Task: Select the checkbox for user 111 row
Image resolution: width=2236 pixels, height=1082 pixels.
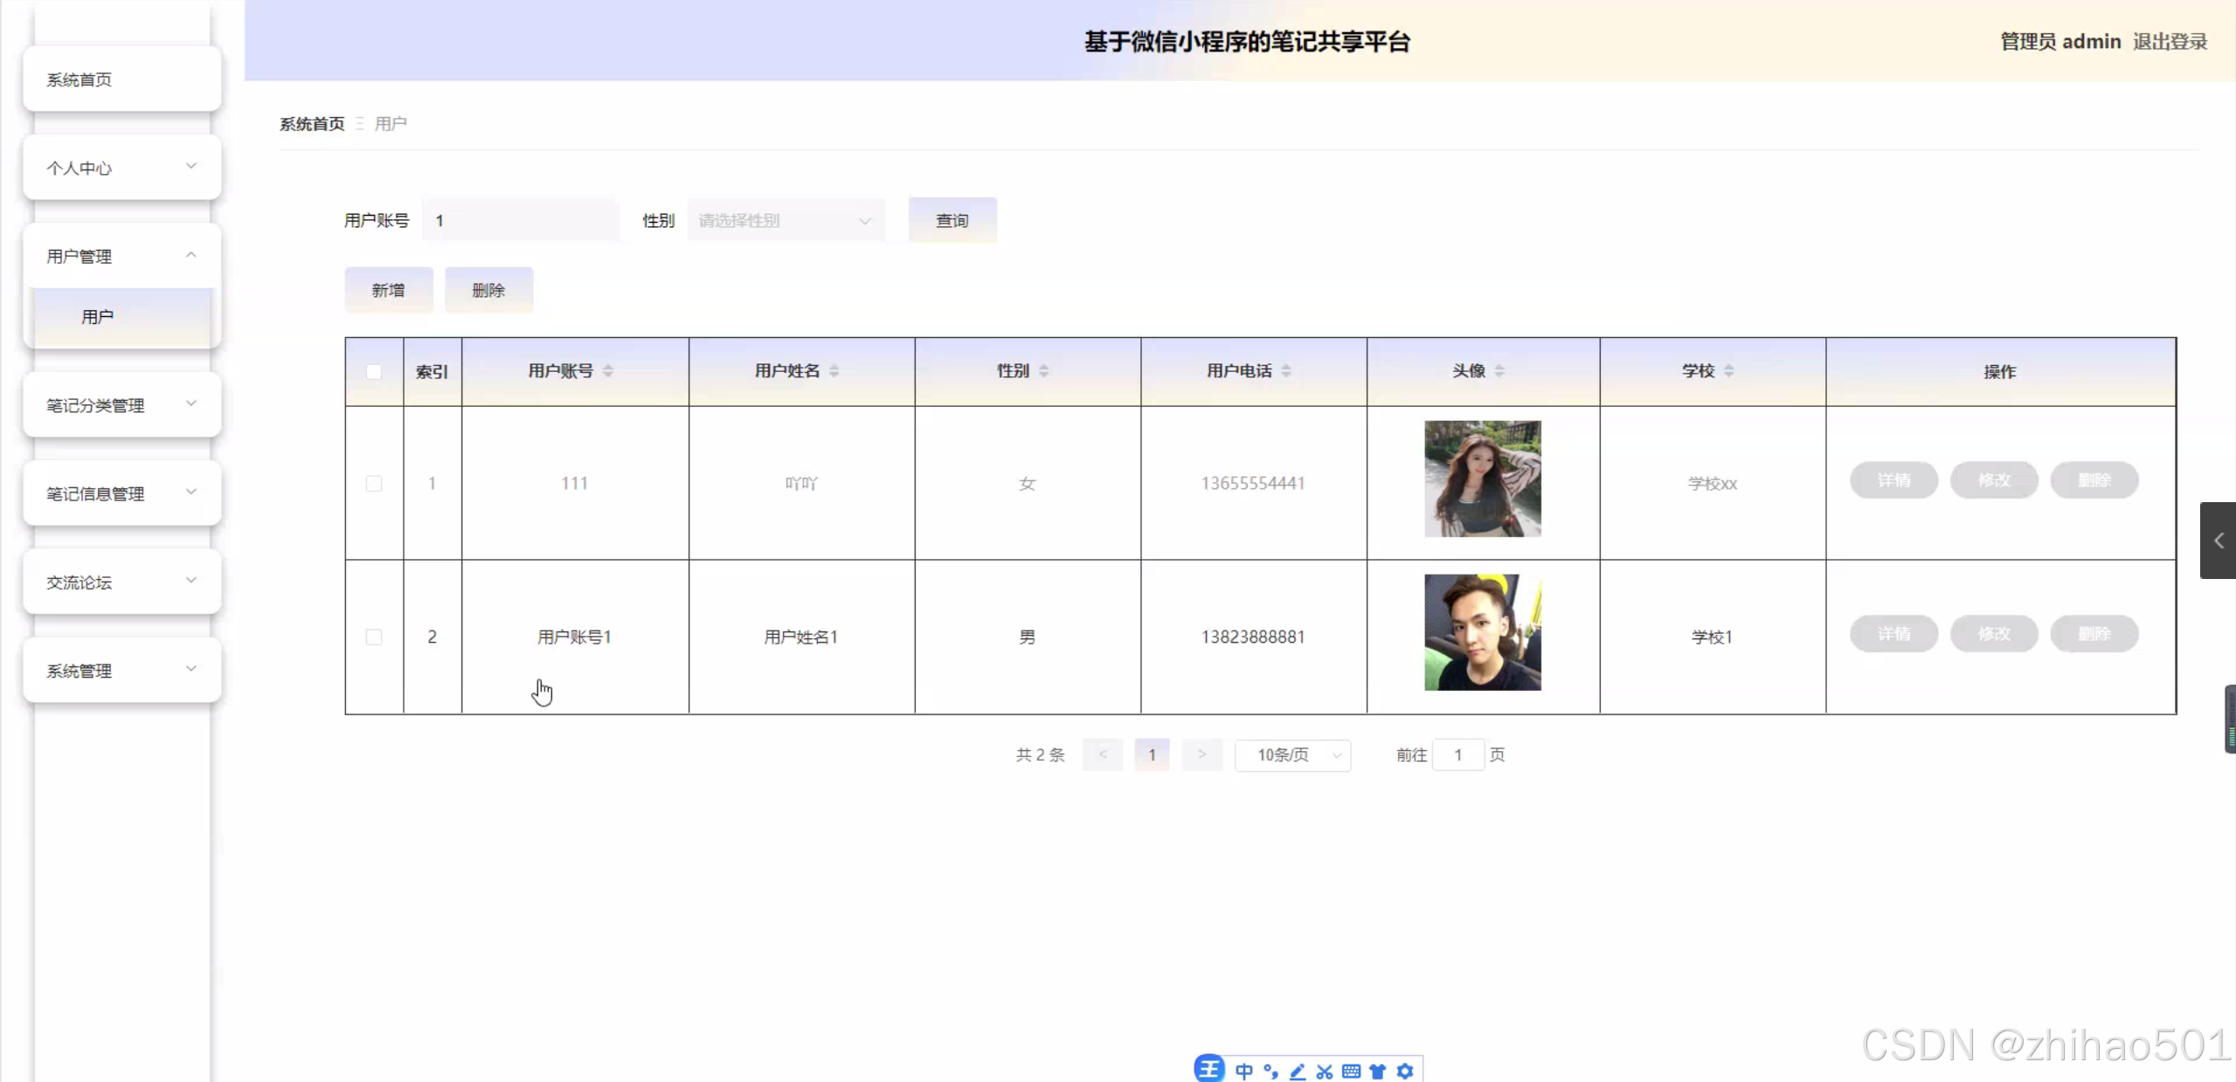Action: point(374,483)
